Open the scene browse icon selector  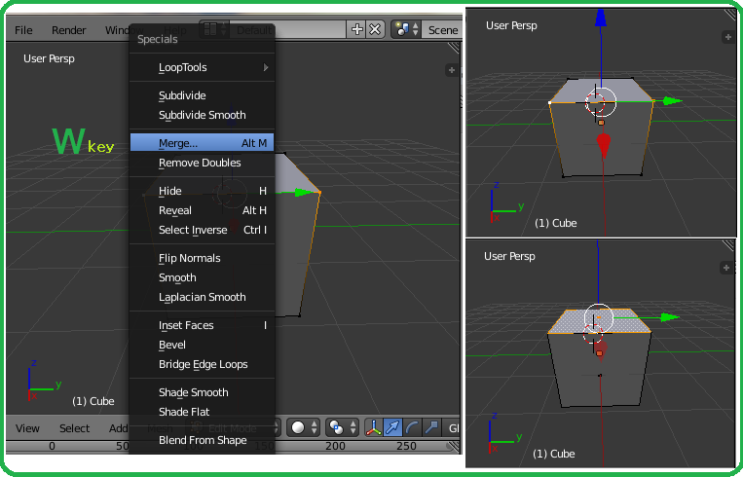click(x=406, y=30)
